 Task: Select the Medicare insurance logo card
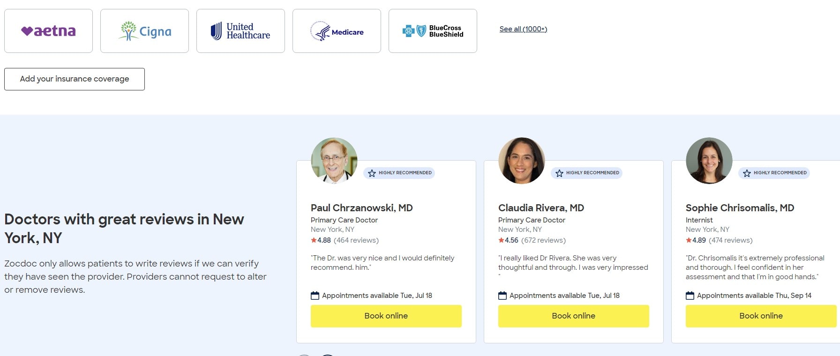pyautogui.click(x=337, y=31)
